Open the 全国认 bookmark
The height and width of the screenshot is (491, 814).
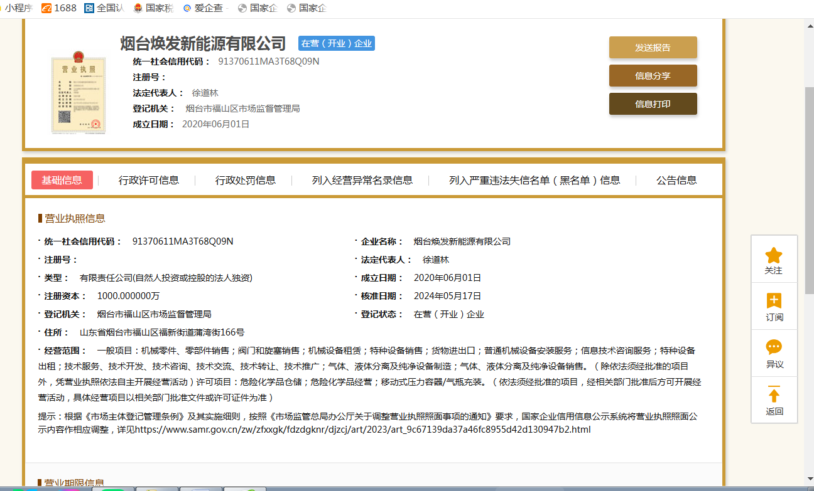pos(104,8)
